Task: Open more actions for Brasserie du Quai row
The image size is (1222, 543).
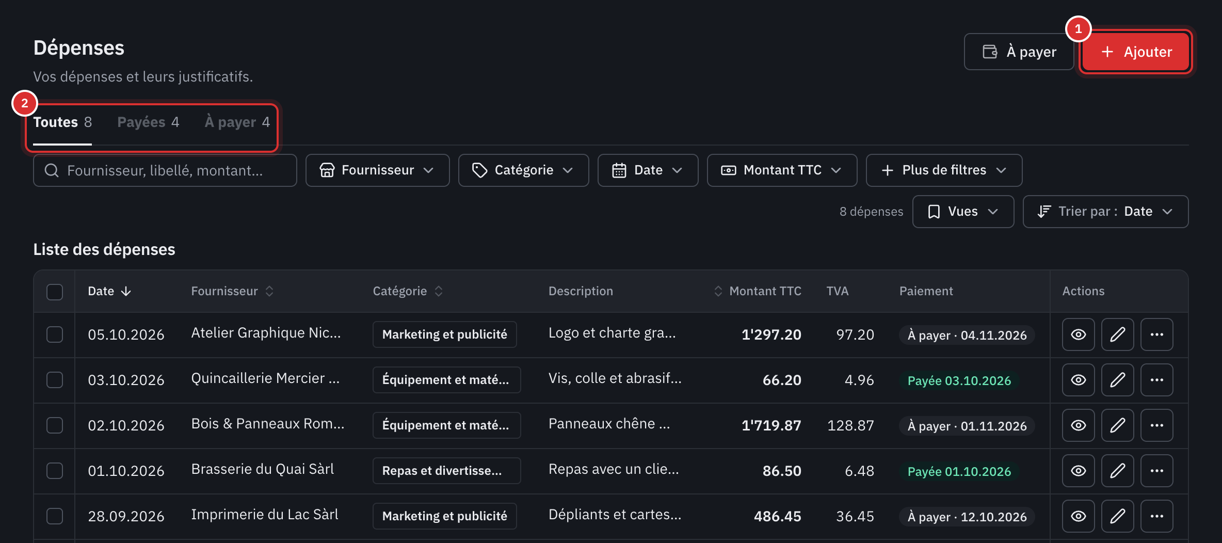Action: click(1156, 471)
